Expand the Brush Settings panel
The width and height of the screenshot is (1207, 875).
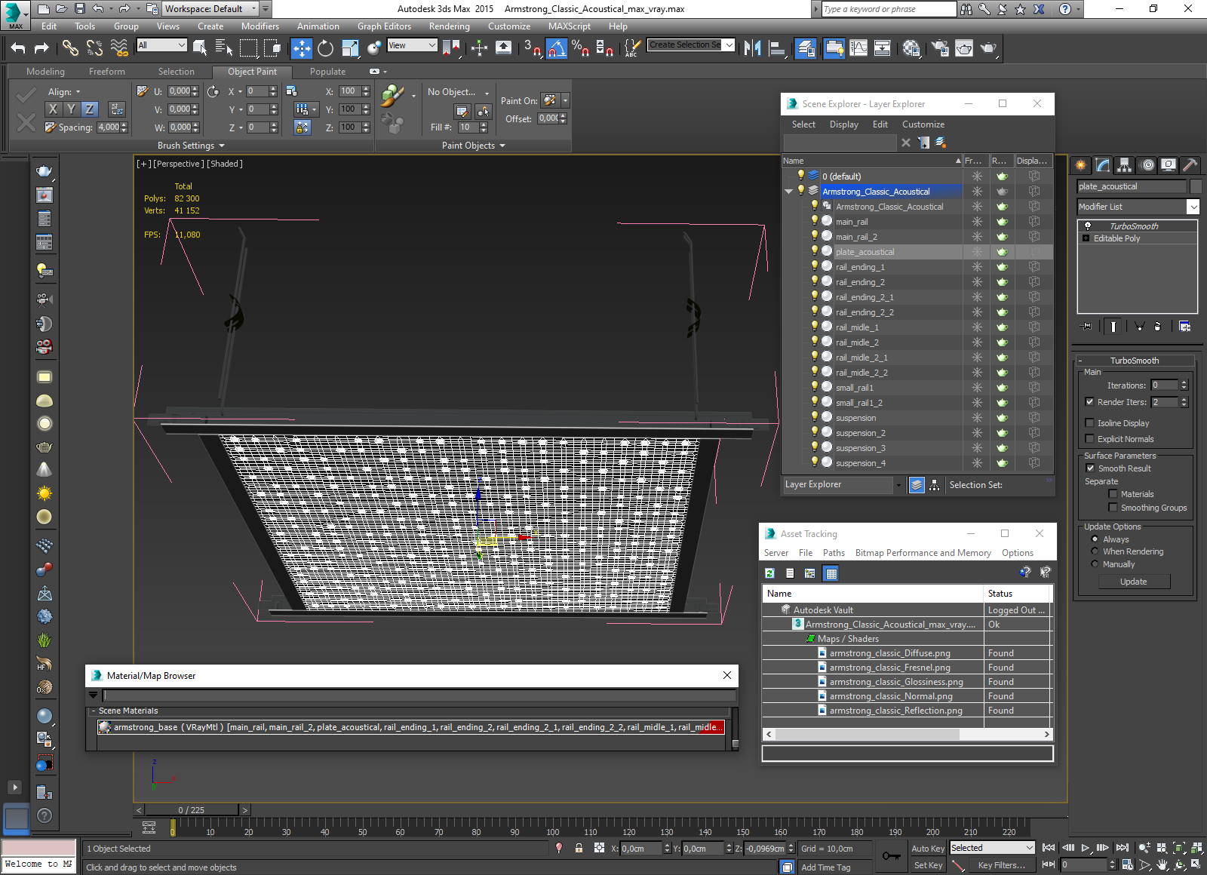[x=192, y=146]
